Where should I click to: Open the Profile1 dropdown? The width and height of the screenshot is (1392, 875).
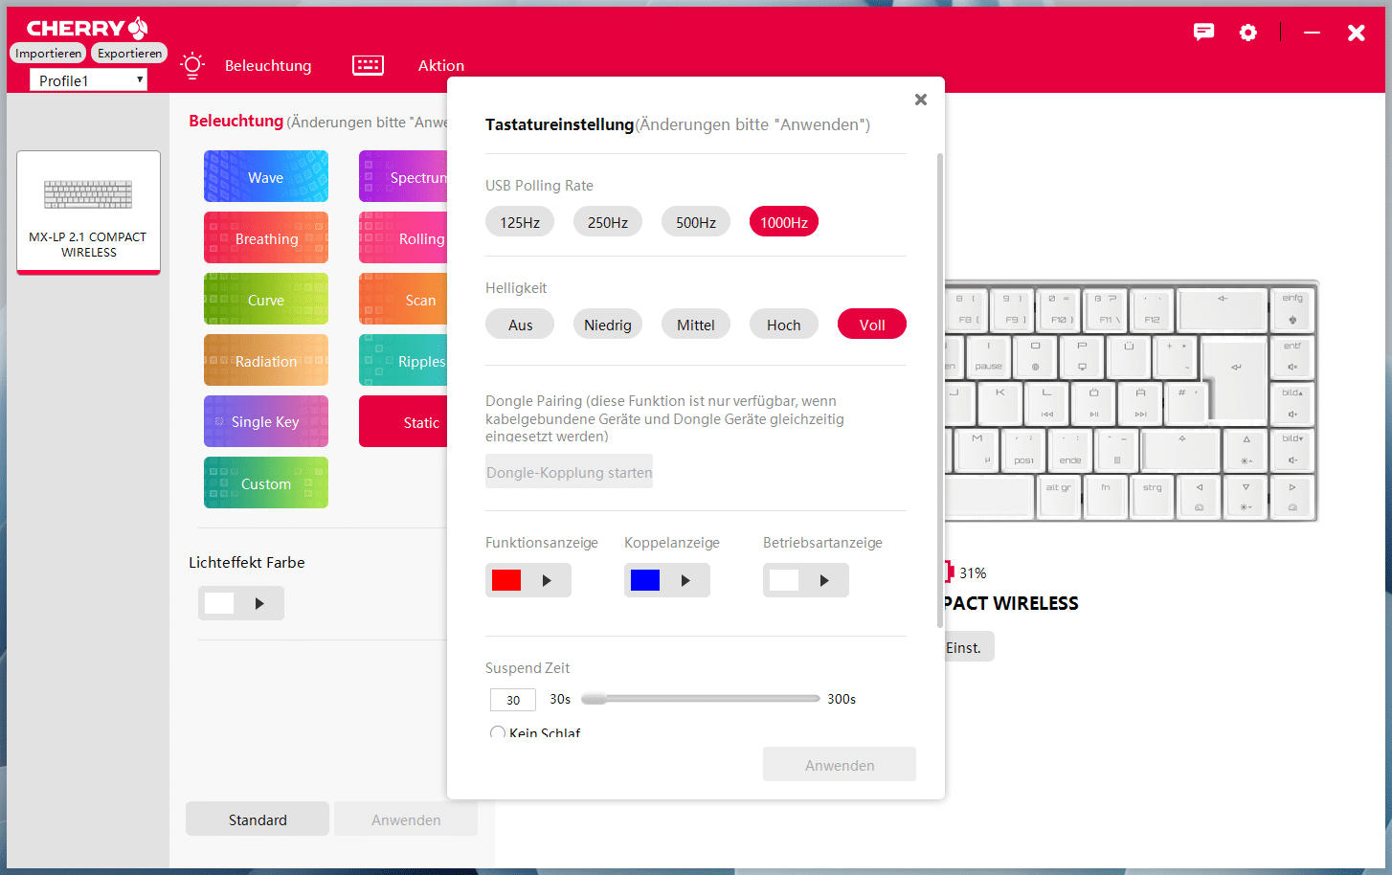(88, 80)
